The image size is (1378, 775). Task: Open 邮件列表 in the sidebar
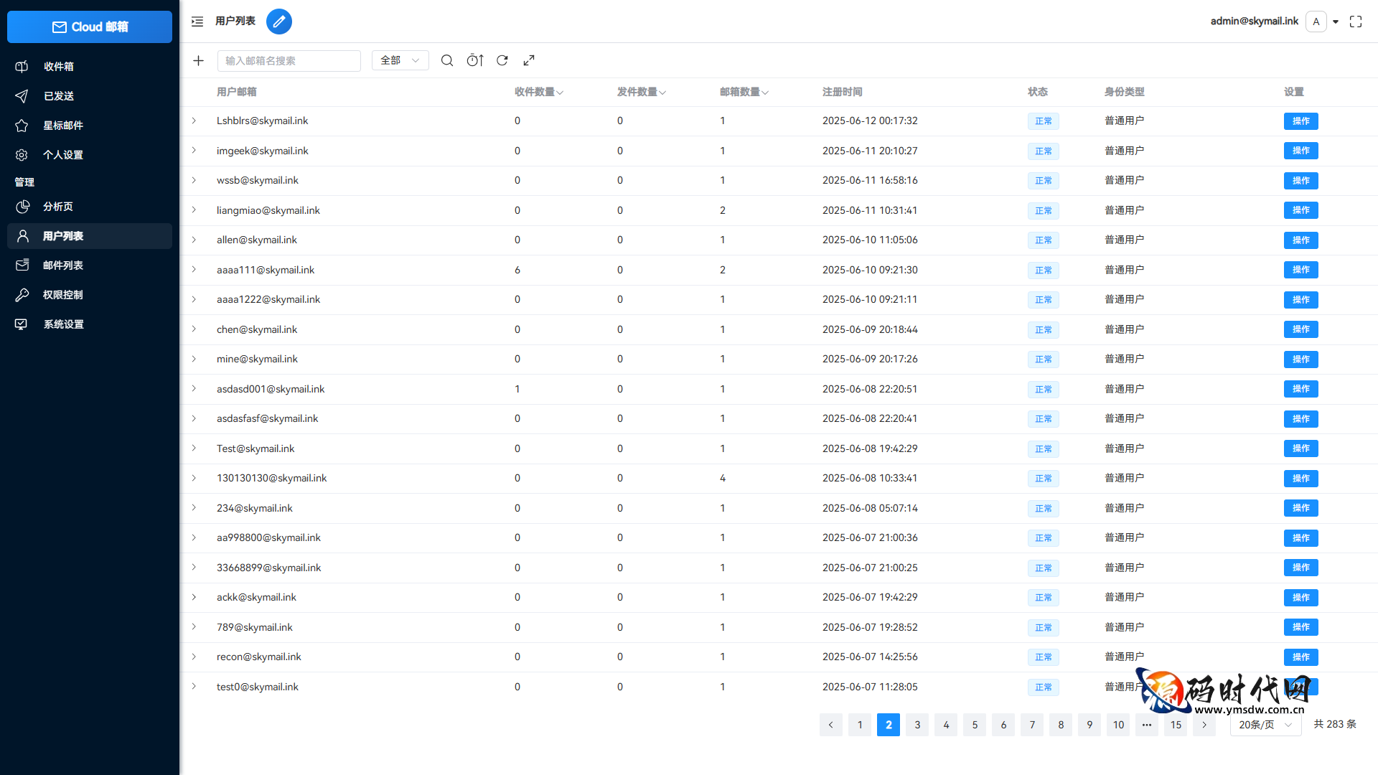pyautogui.click(x=63, y=266)
